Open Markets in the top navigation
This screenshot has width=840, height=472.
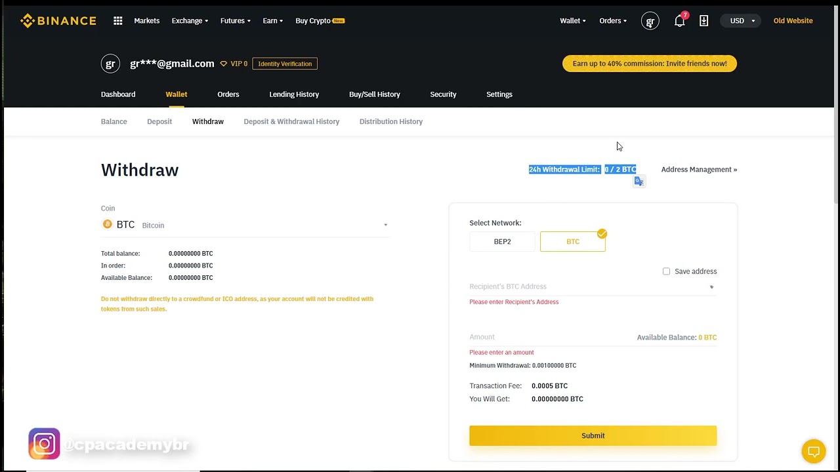pyautogui.click(x=147, y=21)
